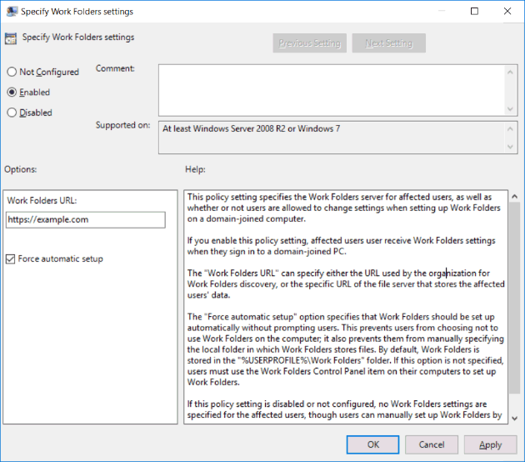Viewport: 525px width, 462px height.
Task: Click Help pane scroll up arrow
Action: (x=515, y=197)
